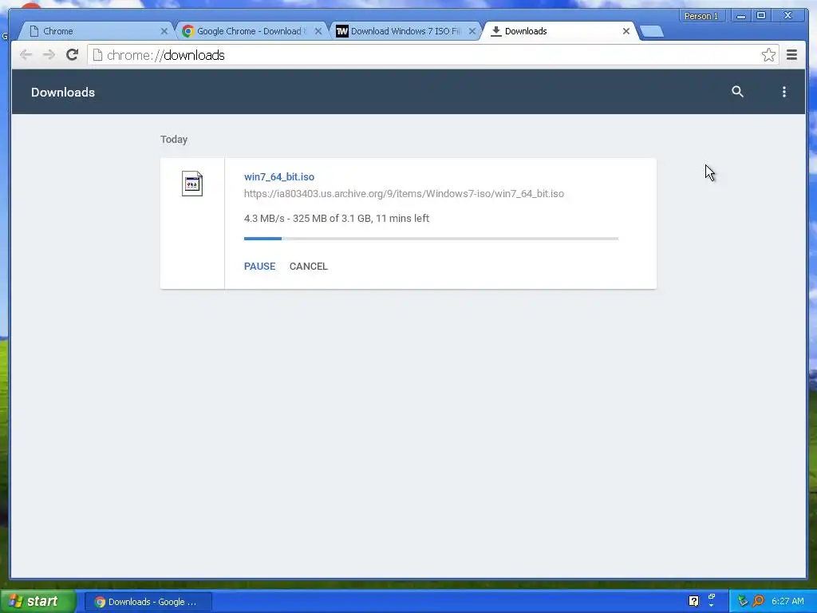Open the Downloads three-dot more actions menu
The width and height of the screenshot is (817, 613).
783,92
